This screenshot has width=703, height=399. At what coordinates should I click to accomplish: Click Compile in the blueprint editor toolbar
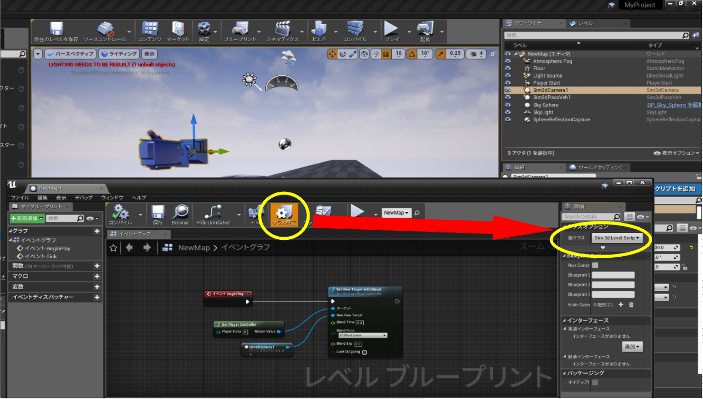tap(121, 215)
